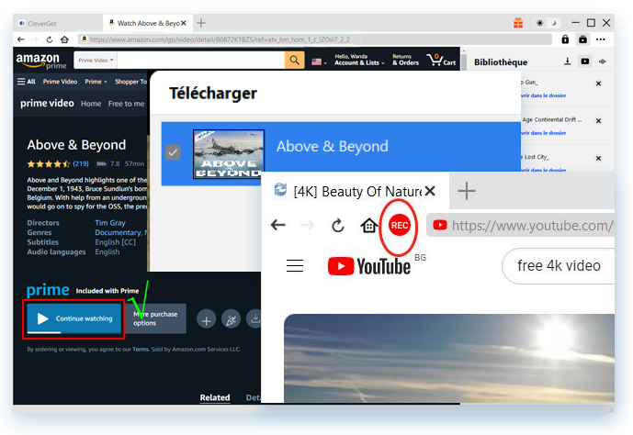Go back in the YouTube browser inset
This screenshot has width=633, height=435.
point(278,225)
